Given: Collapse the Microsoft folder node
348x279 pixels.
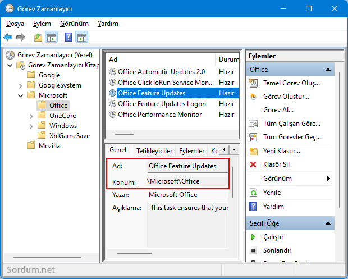Looking at the screenshot, I should tap(20, 95).
